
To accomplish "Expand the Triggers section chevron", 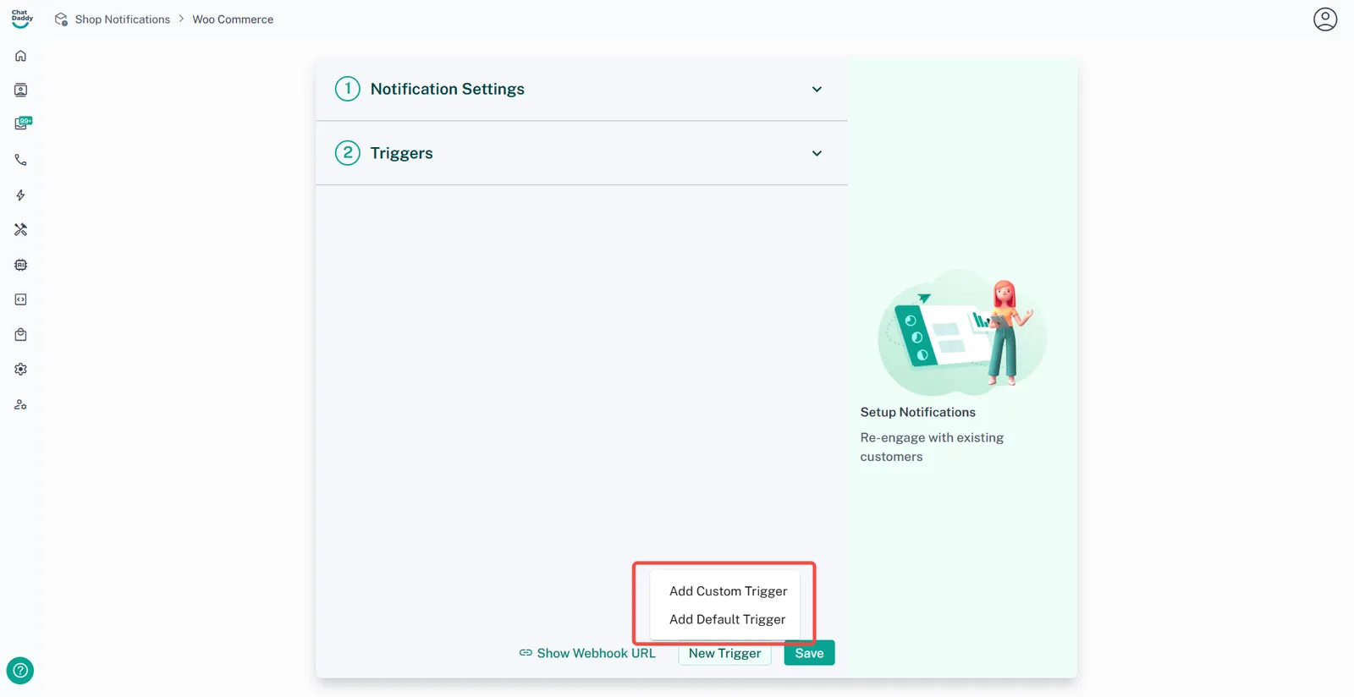I will click(817, 154).
